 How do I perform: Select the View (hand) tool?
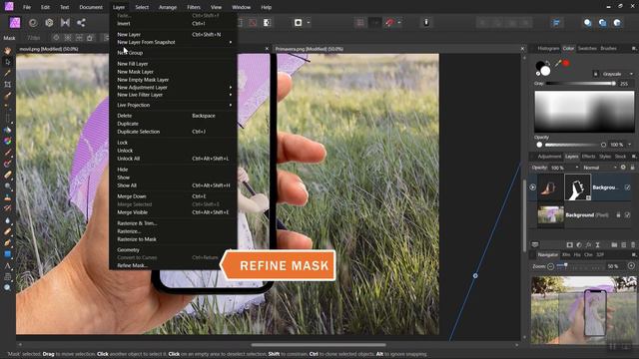tap(7, 51)
